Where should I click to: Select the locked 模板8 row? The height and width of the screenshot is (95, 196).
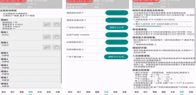click(x=30, y=85)
